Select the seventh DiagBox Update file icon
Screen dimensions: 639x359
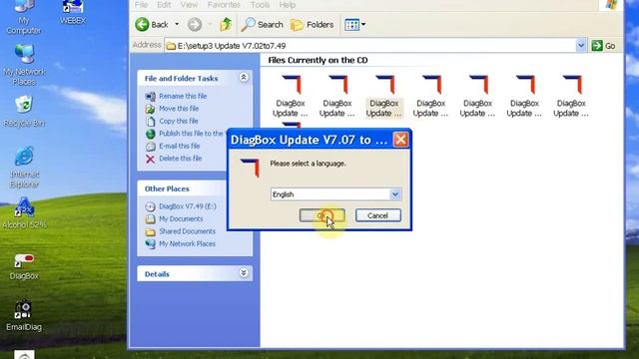click(571, 96)
